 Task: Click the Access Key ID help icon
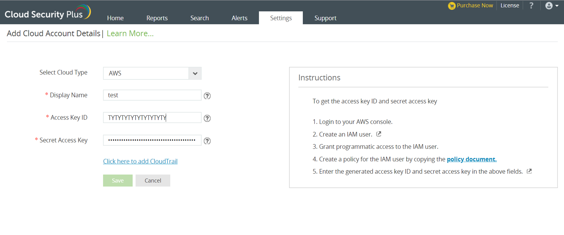point(207,118)
